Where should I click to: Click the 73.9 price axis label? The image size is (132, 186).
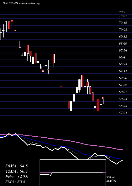[x=122, y=12]
